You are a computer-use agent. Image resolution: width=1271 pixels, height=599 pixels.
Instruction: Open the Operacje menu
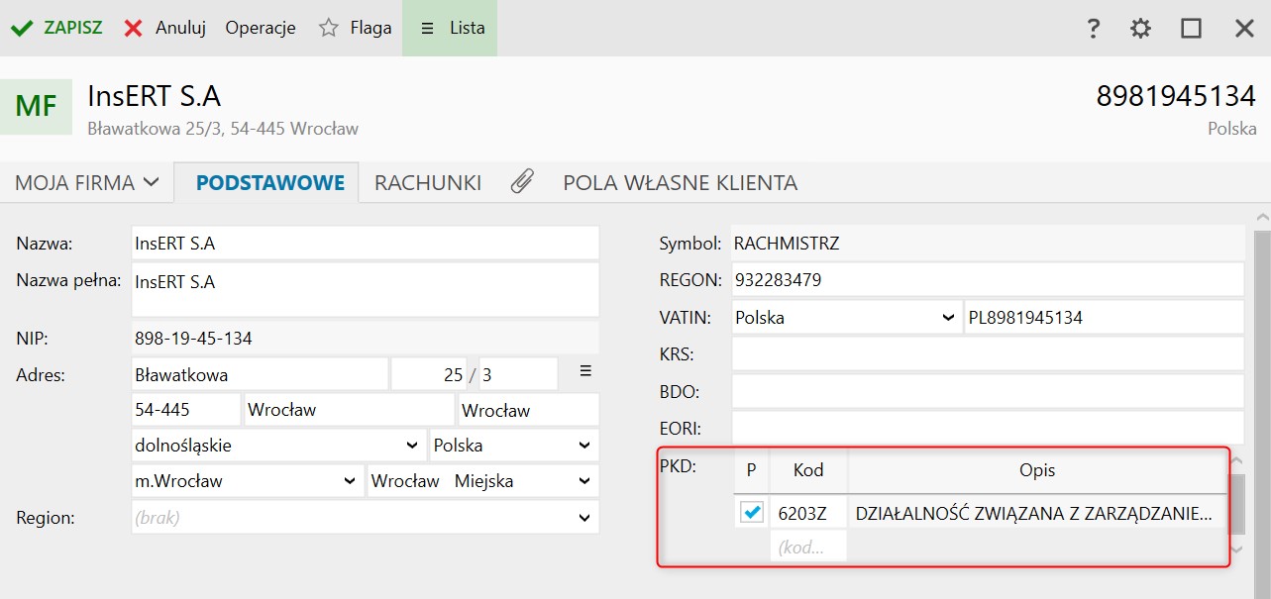[261, 29]
